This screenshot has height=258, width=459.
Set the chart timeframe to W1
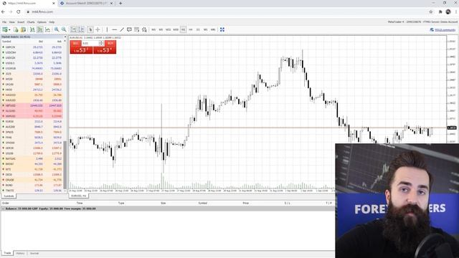pyautogui.click(x=206, y=29)
